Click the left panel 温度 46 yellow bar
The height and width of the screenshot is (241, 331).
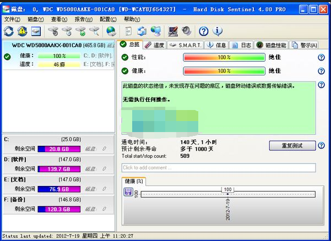(59, 64)
